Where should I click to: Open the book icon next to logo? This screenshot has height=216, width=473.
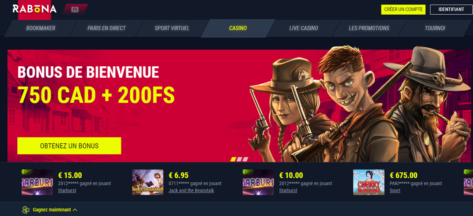75,9
